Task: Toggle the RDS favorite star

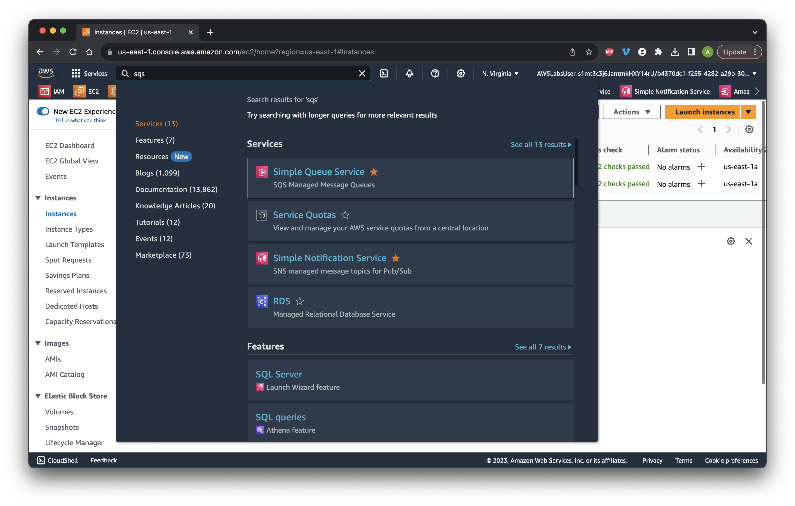Action: pos(300,301)
